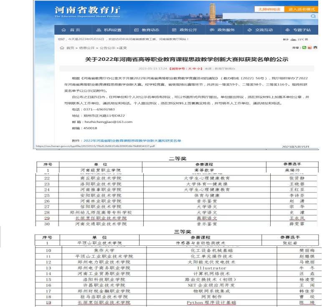Click the contestant name 马艳丽
Image resolution: width=322 pixels, height=307 pixels.
[307, 262]
